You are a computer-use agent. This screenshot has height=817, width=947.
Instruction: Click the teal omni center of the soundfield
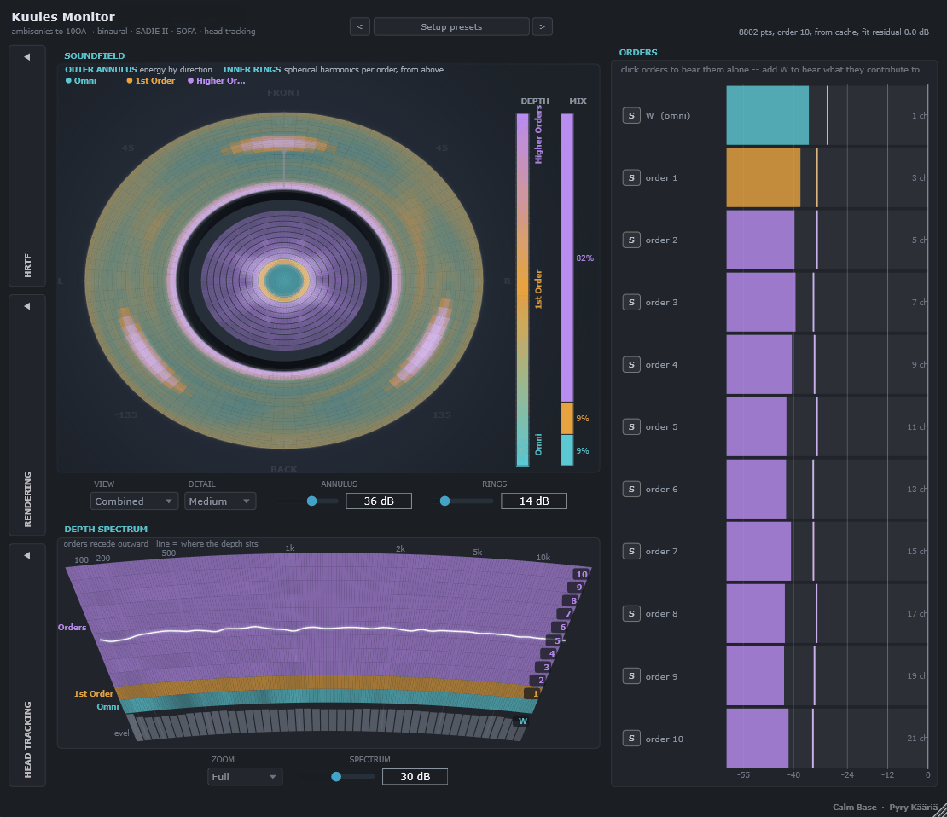coord(284,281)
